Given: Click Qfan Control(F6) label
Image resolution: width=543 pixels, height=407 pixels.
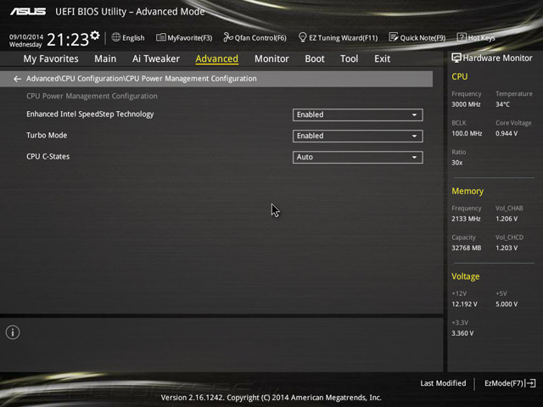Looking at the screenshot, I should click(260, 37).
